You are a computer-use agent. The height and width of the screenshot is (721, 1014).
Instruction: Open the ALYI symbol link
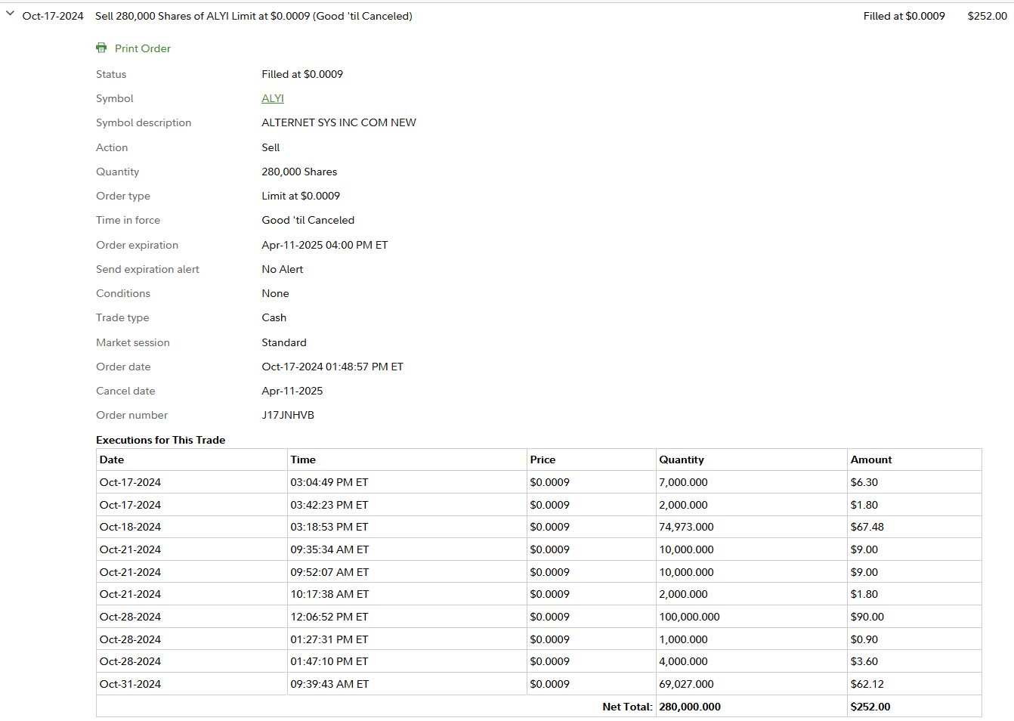273,98
